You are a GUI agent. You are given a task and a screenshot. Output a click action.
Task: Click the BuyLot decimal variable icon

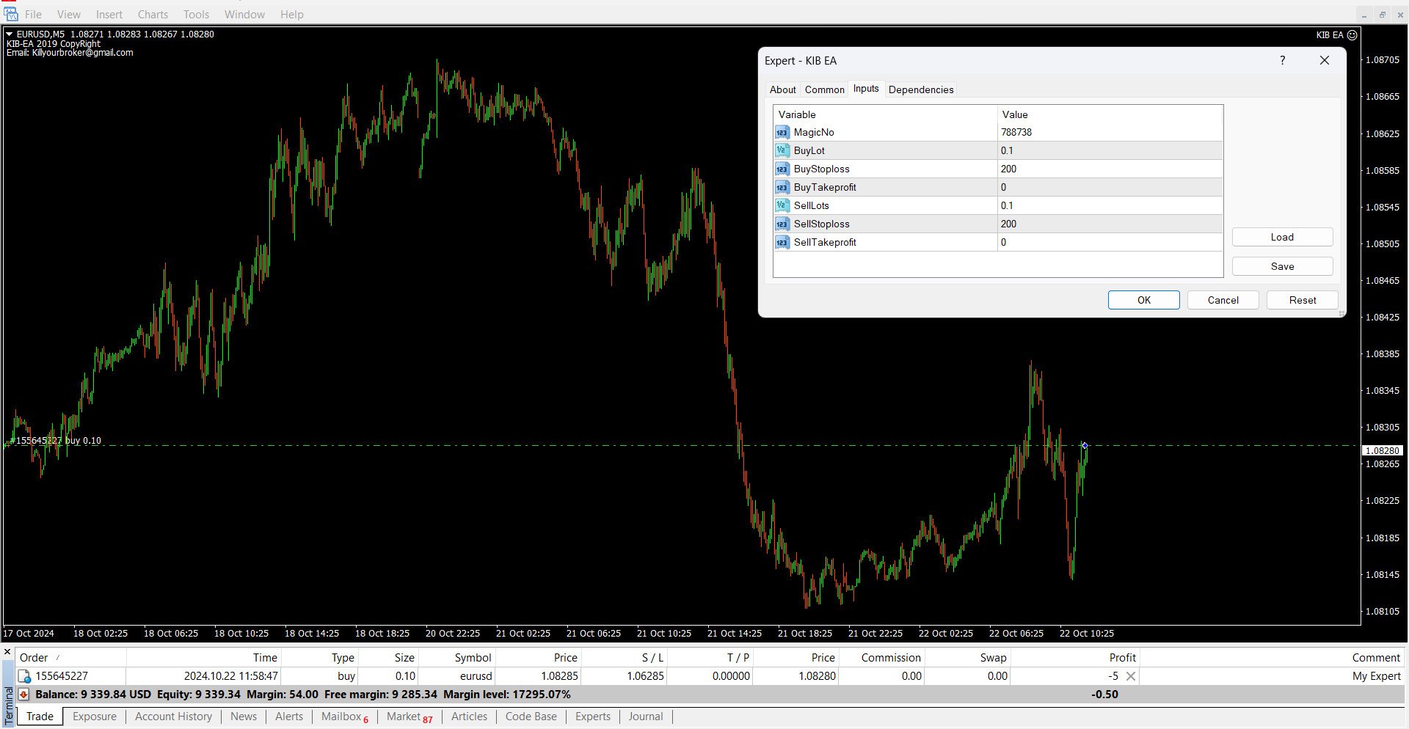[782, 151]
